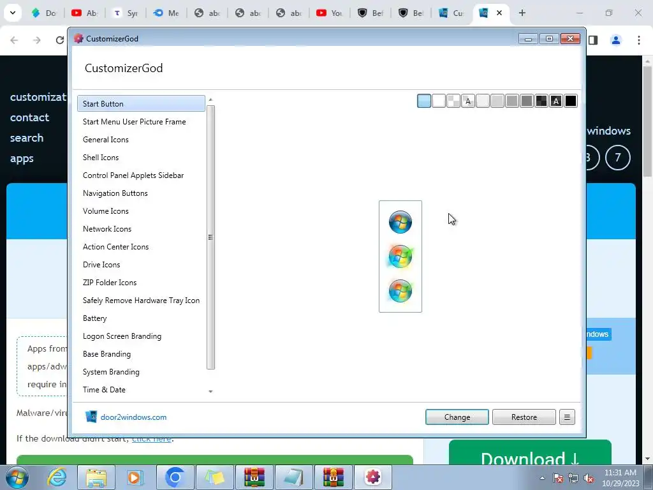Viewport: 653px width, 490px height.
Task: Click the category list scrollbar thumb
Action: click(210, 237)
